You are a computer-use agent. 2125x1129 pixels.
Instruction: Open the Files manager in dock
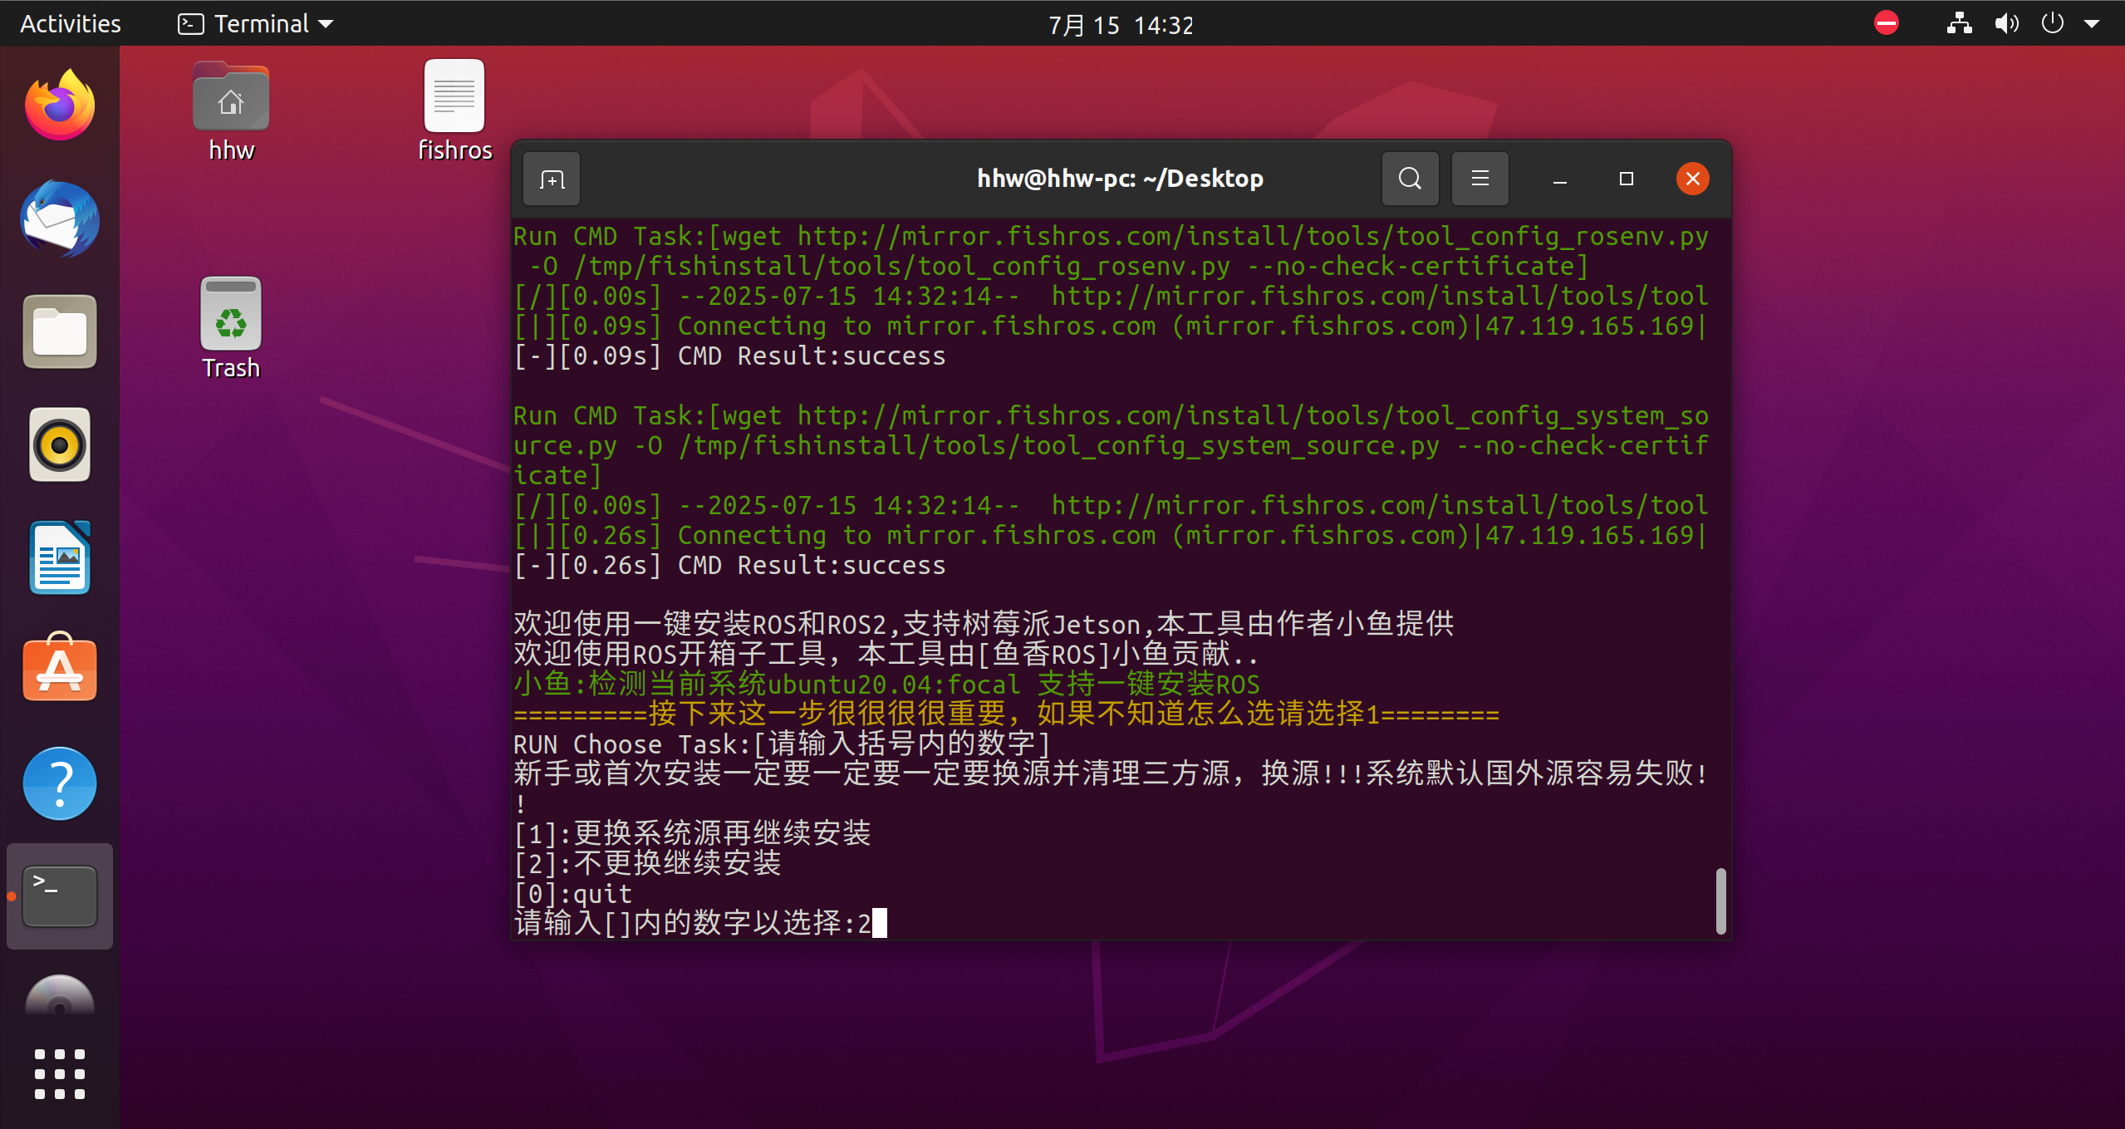tap(60, 331)
